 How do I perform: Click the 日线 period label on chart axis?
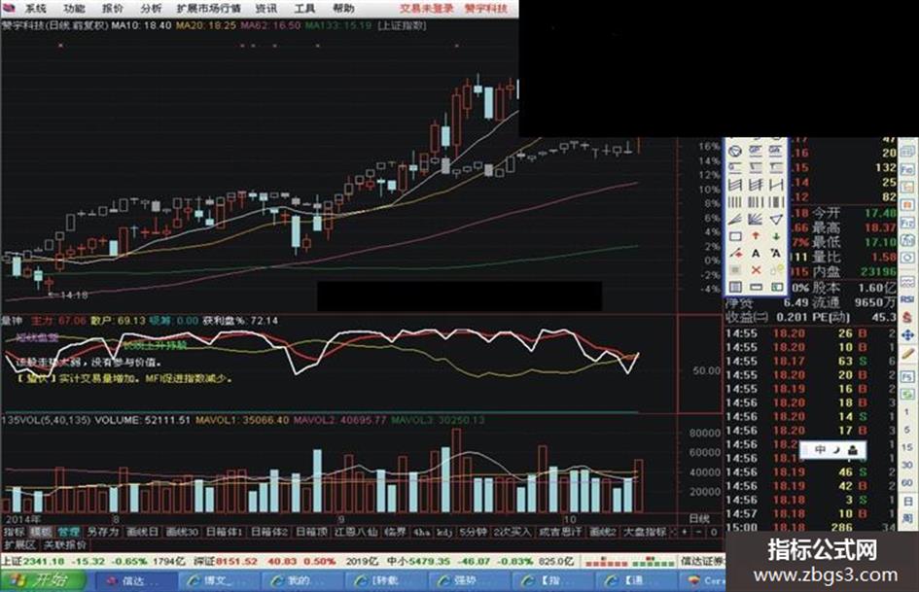[699, 519]
